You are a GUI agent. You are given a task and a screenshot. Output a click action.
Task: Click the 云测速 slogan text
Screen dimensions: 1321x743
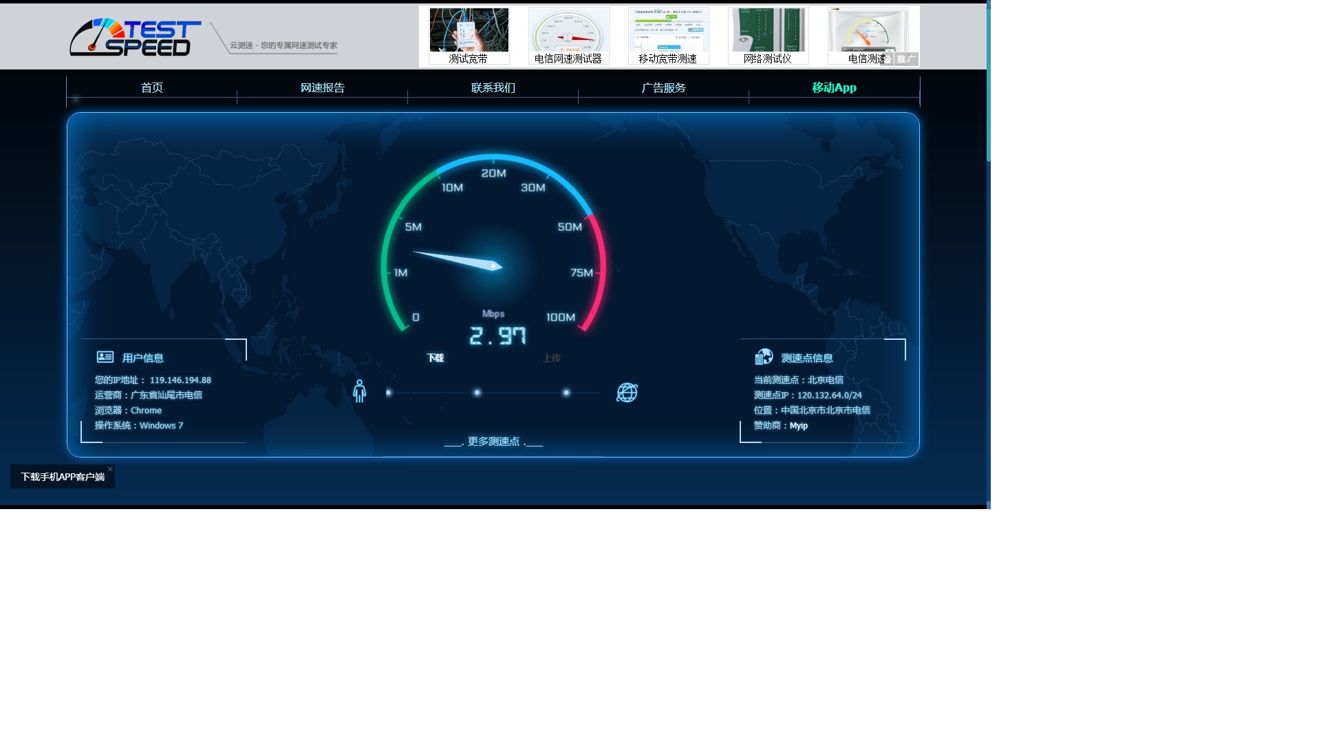click(x=283, y=45)
